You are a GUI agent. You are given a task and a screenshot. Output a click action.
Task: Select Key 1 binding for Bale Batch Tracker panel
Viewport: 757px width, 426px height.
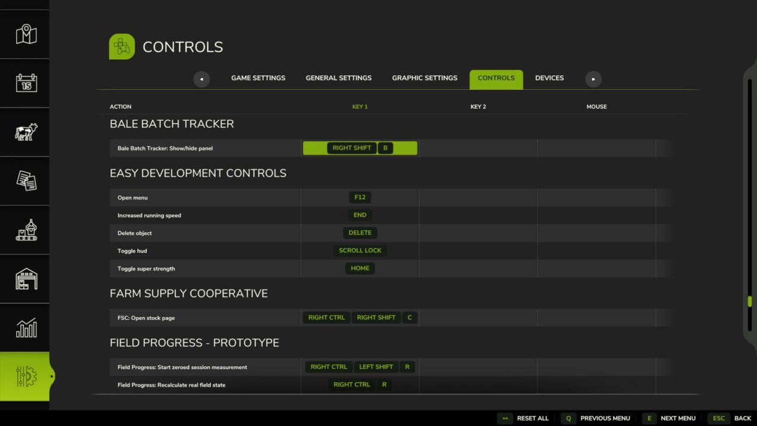pyautogui.click(x=360, y=148)
